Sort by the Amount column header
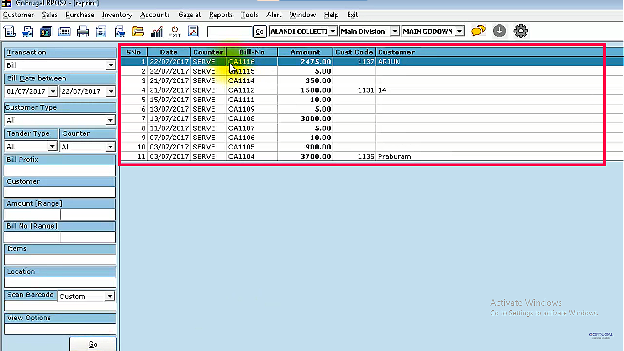Viewport: 624px width, 351px height. [x=305, y=52]
